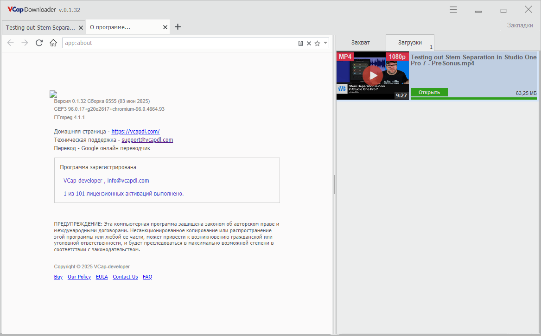The image size is (541, 336).
Task: Click the 'Версия 0.1.32 Сборка 6555' version line
Action: [x=102, y=101]
